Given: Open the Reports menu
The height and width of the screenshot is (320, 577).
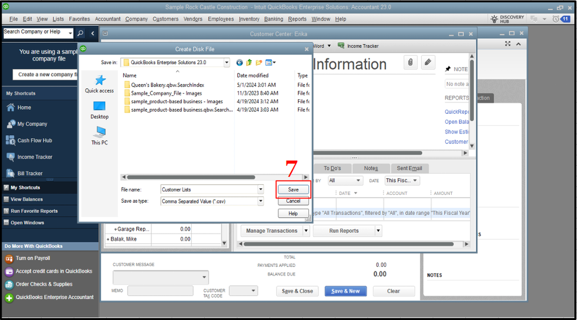Looking at the screenshot, I should 297,19.
